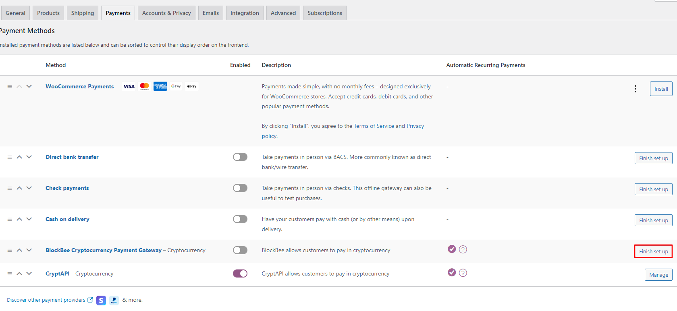Turn on the Cash on delivery toggle

point(240,219)
